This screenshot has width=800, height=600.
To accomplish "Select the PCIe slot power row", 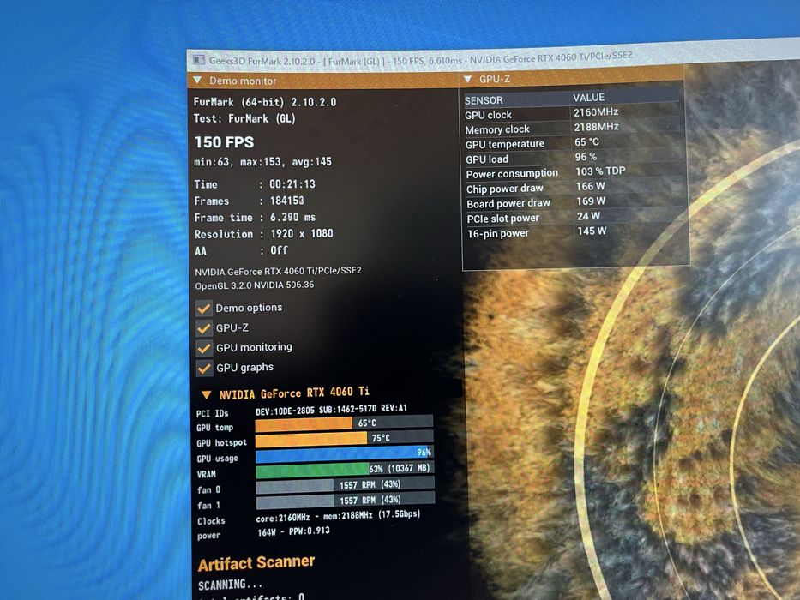I will tap(574, 217).
